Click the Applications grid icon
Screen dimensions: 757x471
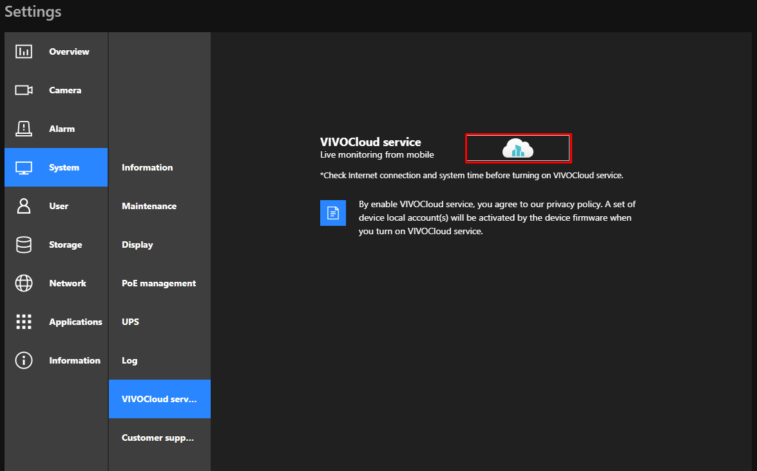click(24, 322)
